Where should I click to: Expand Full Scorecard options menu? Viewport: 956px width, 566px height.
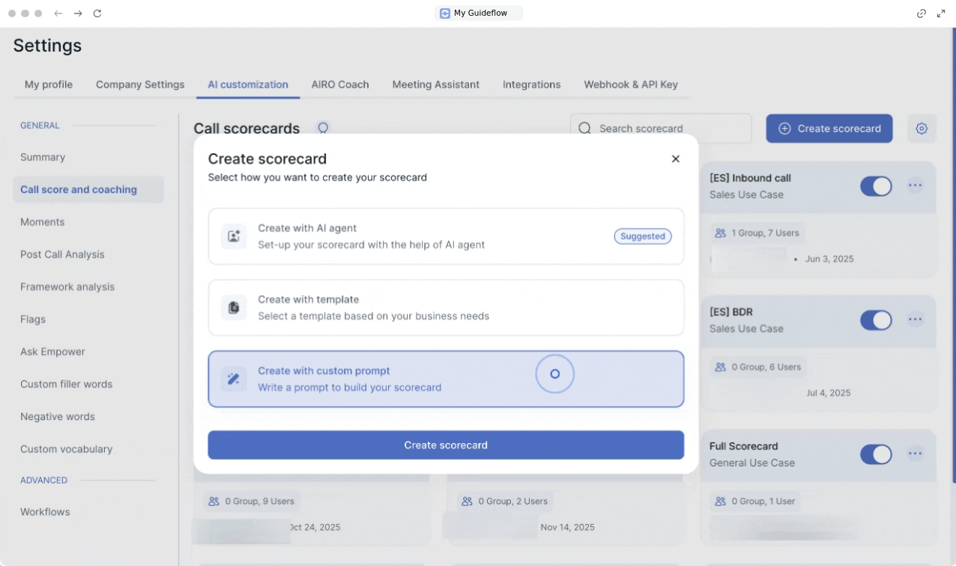[x=915, y=454]
